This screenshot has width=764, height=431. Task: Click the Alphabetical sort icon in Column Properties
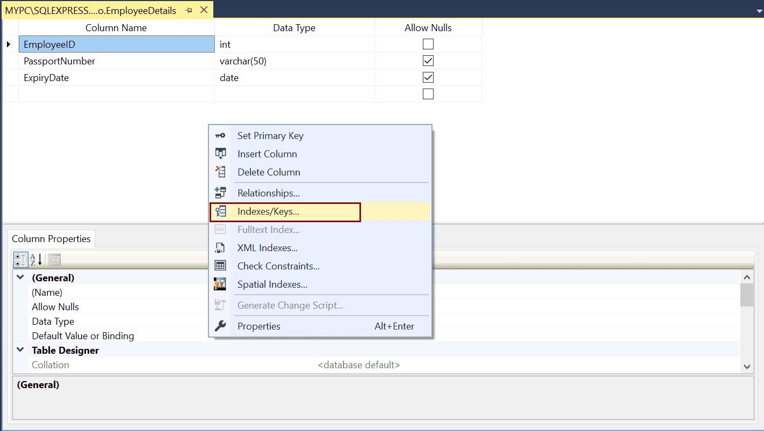pyautogui.click(x=33, y=259)
